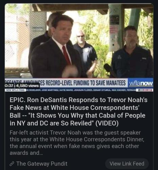Click the speaker's red tie in the video
Viewport: 158px width, 170px height.
pyautogui.click(x=66, y=55)
